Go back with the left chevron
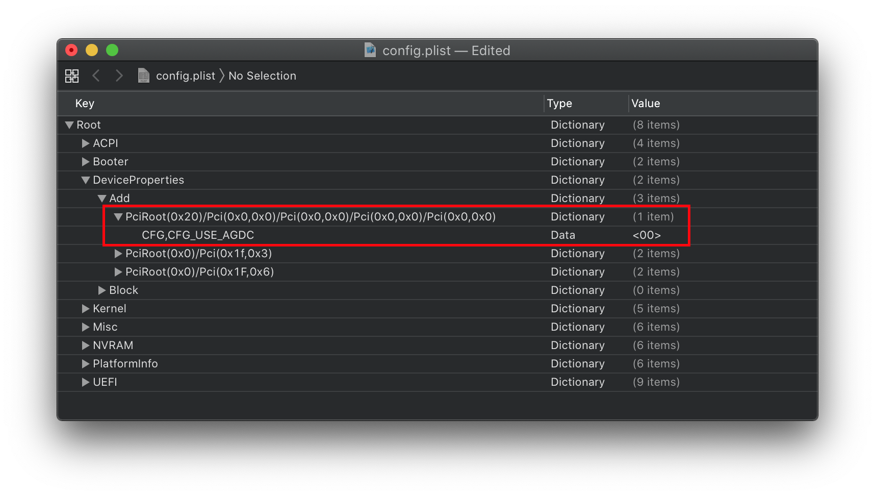The width and height of the screenshot is (875, 496). 96,76
